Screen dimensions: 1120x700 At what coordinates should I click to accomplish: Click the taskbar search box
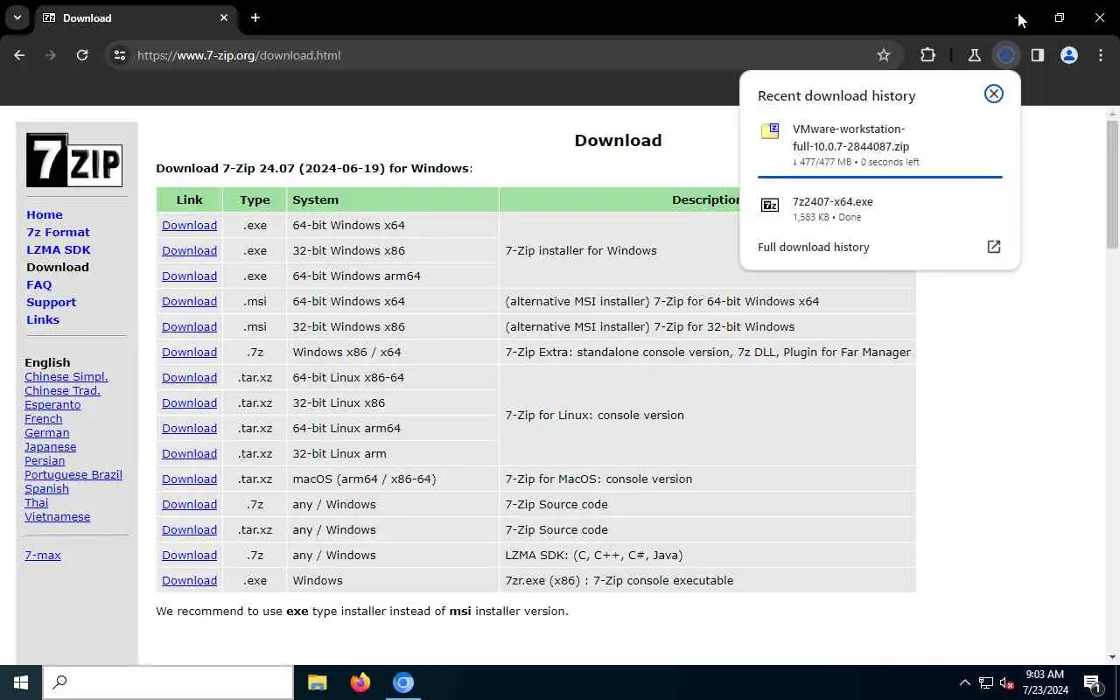[x=168, y=682]
